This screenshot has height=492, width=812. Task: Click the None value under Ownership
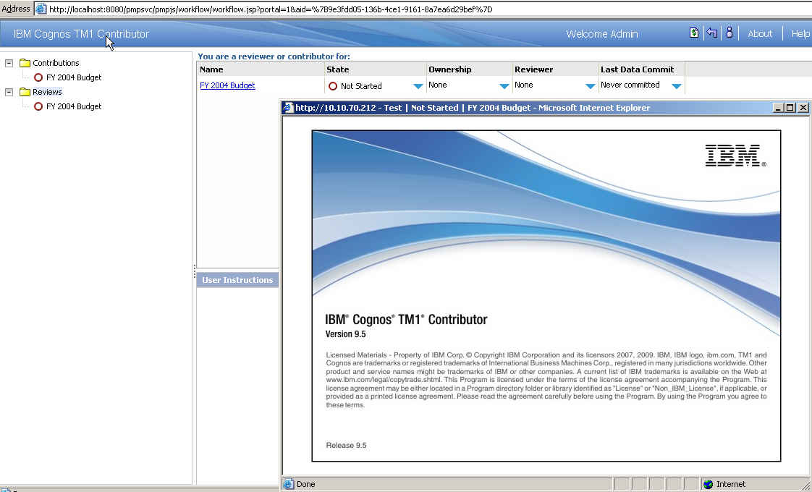[438, 85]
